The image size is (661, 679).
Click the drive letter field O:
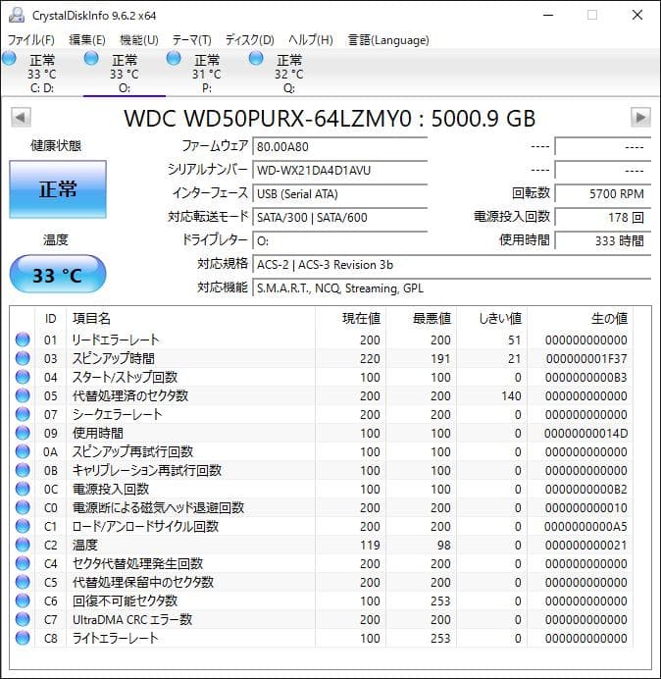[339, 241]
